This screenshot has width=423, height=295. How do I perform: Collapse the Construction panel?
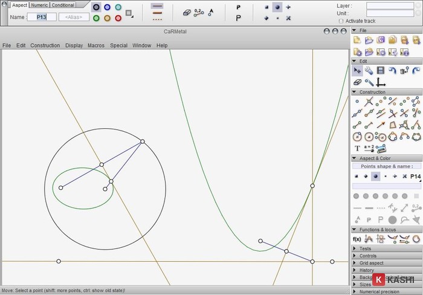point(354,92)
